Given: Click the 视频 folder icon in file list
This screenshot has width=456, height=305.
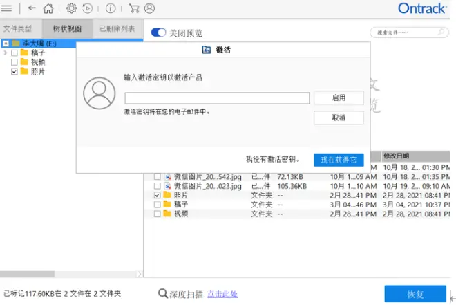Looking at the screenshot, I should [x=167, y=214].
